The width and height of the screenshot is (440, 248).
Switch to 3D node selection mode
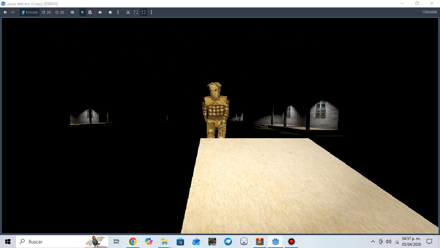pos(60,12)
